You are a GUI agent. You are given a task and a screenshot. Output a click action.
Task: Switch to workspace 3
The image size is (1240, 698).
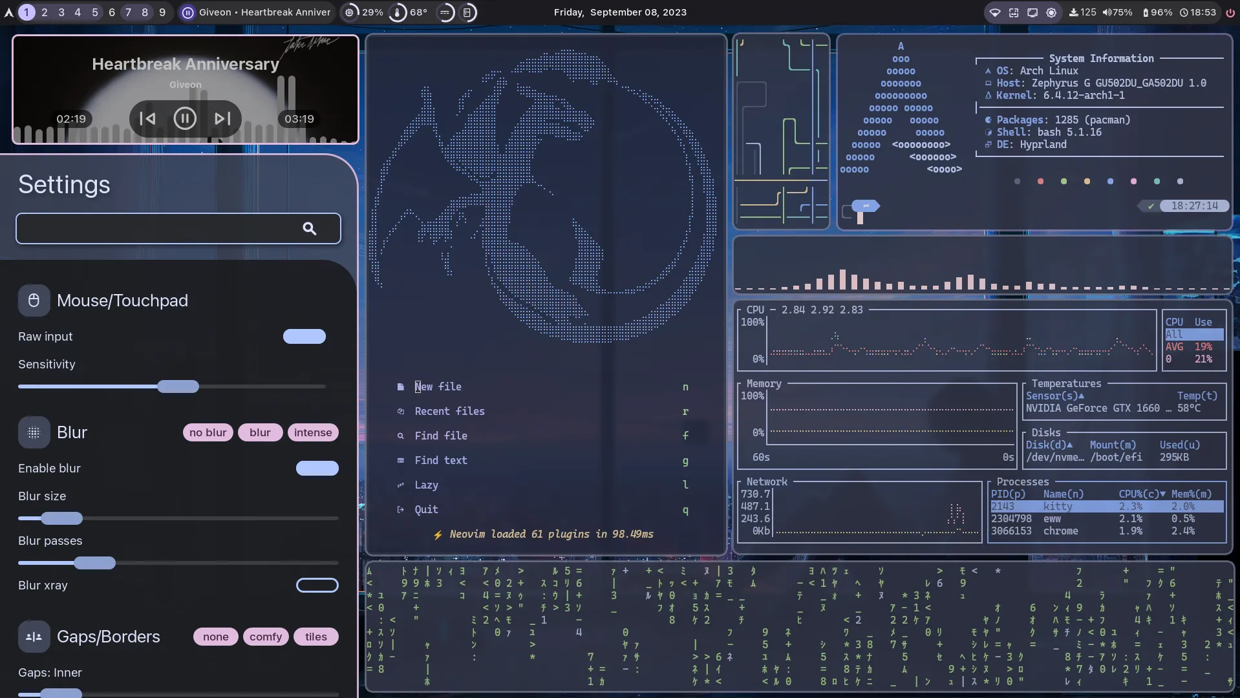click(61, 12)
